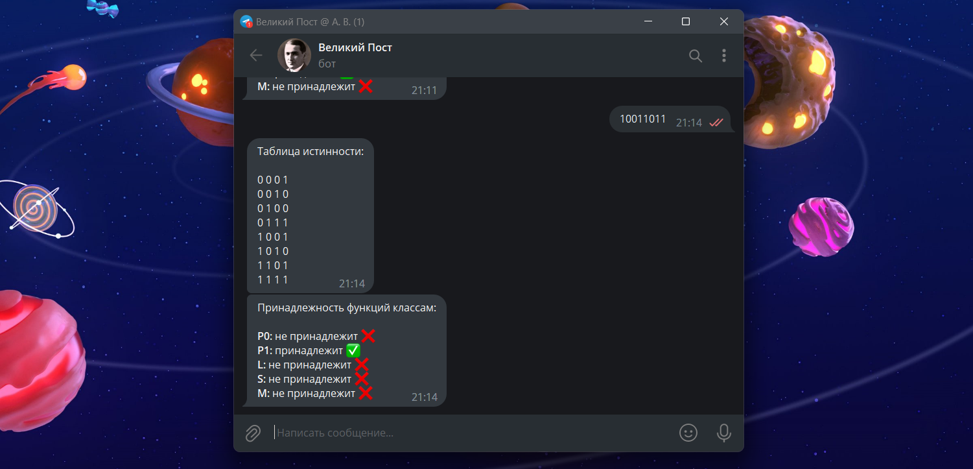This screenshot has width=973, height=469.
Task: Start voice recording with the microphone icon
Action: point(724,433)
